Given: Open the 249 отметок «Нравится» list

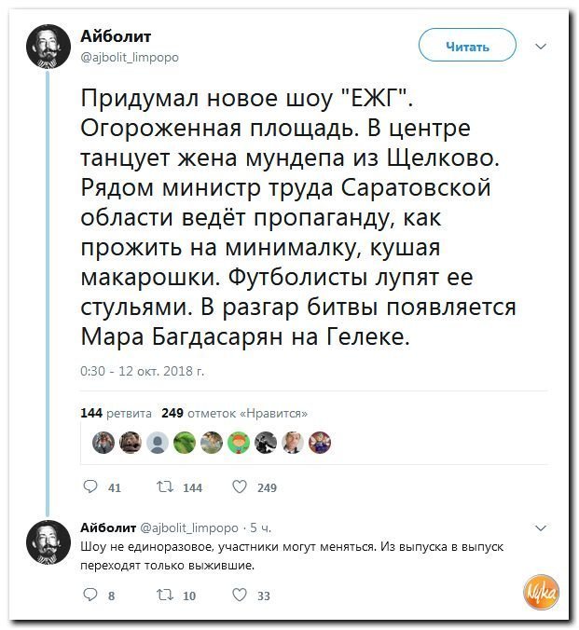Looking at the screenshot, I should (x=234, y=413).
